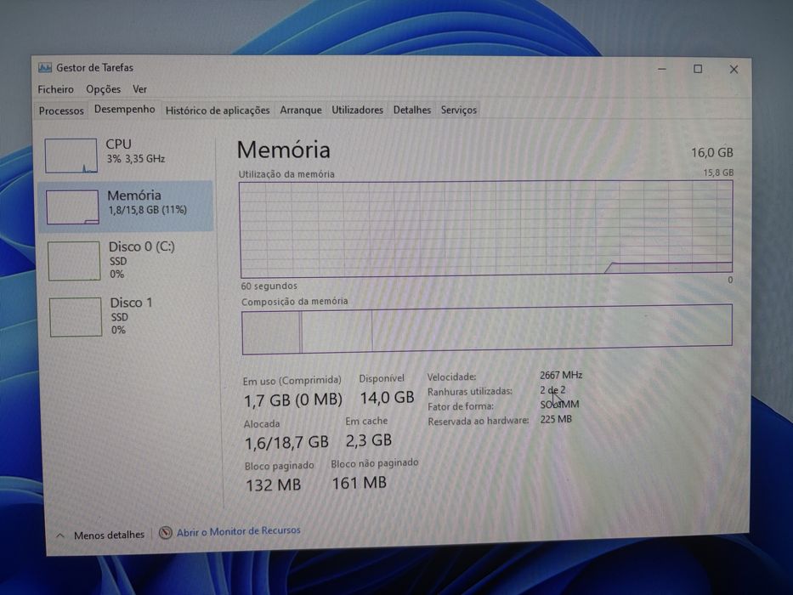This screenshot has width=793, height=595.
Task: Open the Ficheiro menu
Action: pos(55,89)
